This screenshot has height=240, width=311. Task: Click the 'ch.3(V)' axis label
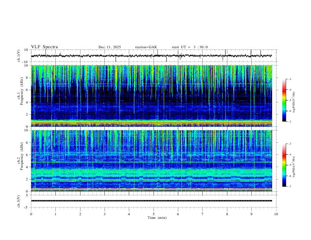(19, 201)
